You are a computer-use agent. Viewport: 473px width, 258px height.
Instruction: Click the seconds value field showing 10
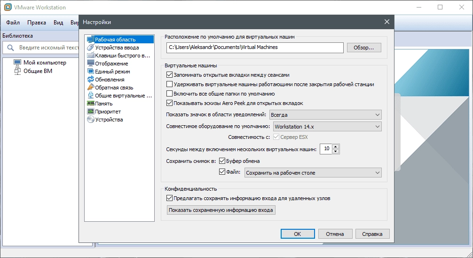tap(326, 149)
